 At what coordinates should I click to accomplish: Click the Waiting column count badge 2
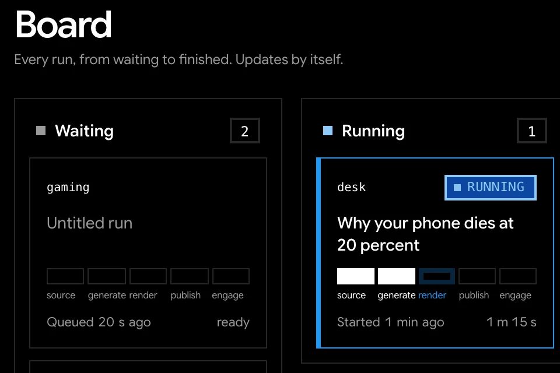pyautogui.click(x=244, y=131)
